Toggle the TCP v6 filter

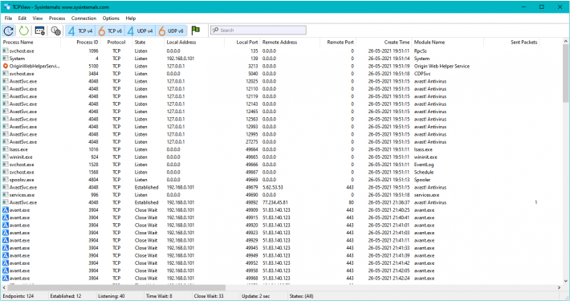tap(110, 31)
